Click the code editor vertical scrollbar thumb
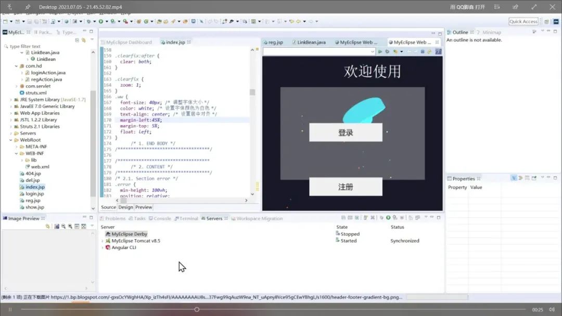This screenshot has width=562, height=316. click(x=252, y=92)
